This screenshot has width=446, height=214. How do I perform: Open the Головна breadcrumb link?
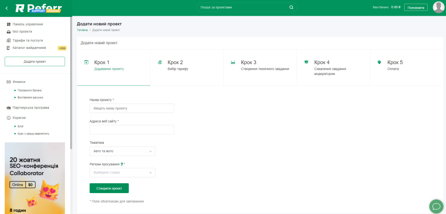pos(82,30)
